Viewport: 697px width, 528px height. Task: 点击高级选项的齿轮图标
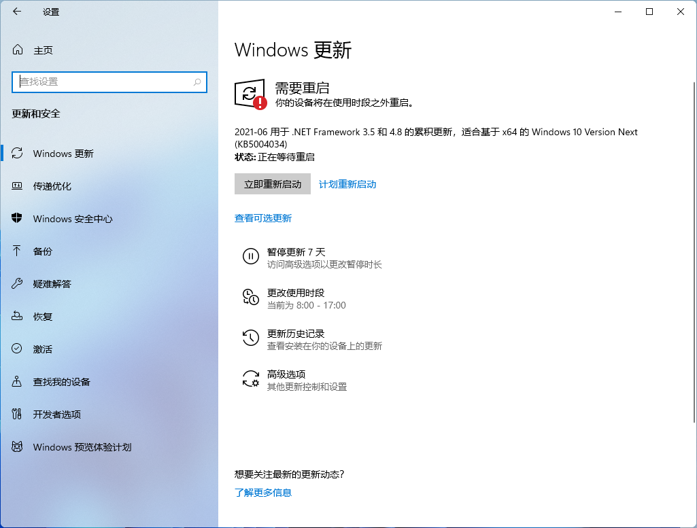(251, 379)
